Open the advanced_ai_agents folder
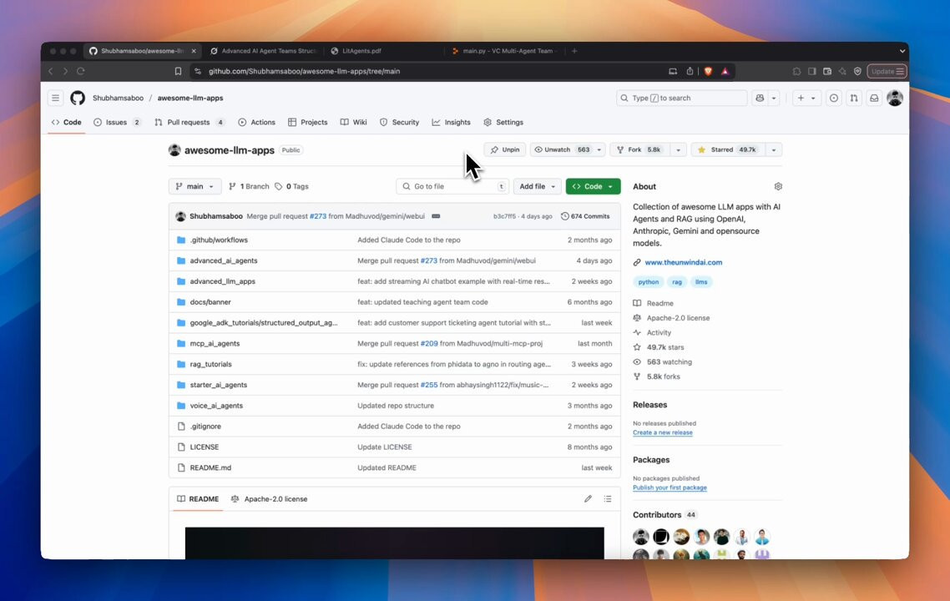950x601 pixels. (224, 260)
